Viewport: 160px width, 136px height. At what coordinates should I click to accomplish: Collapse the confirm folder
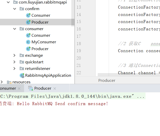15,9
